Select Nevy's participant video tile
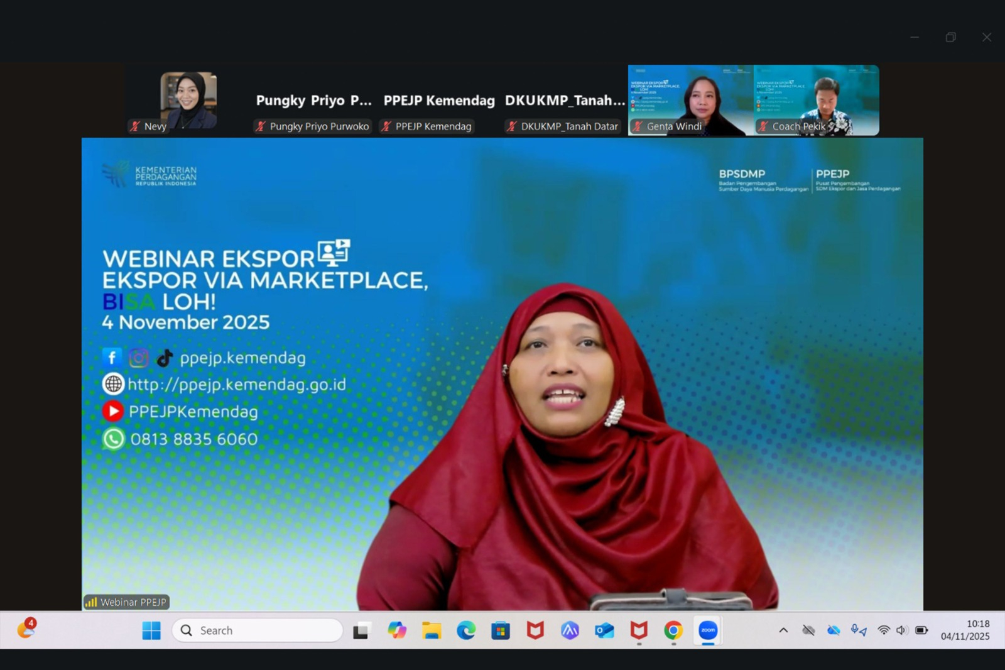The width and height of the screenshot is (1005, 670). pos(188,100)
